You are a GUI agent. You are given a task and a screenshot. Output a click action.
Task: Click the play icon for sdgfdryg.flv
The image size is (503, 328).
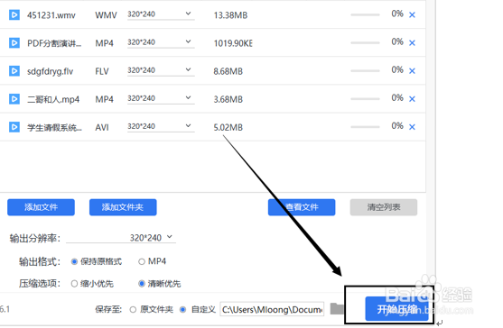tap(14, 70)
